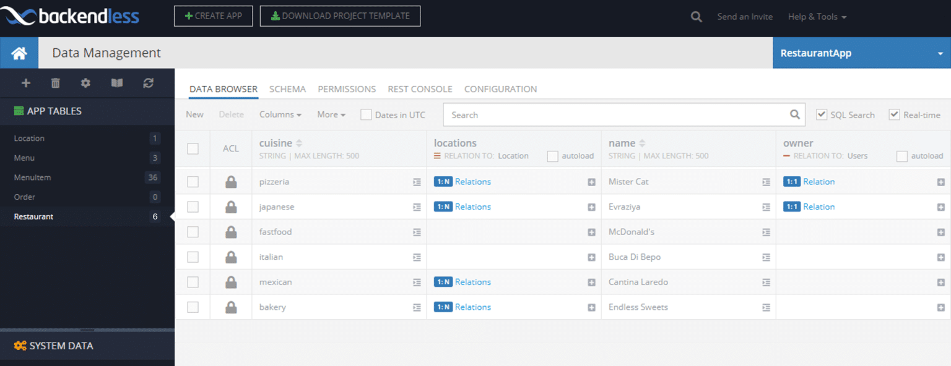
Task: Create a new table with the plus icon
Action: pos(25,82)
